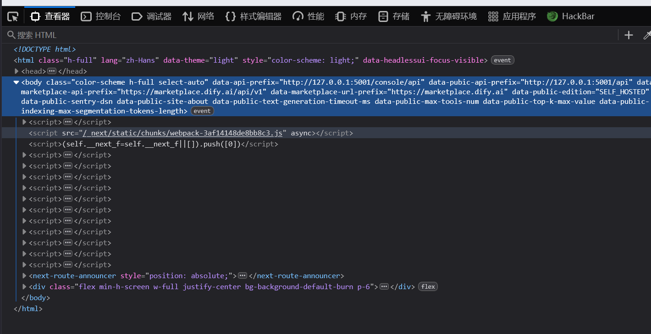Open the 内存 memory tab
This screenshot has width=651, height=334.
pyautogui.click(x=351, y=16)
